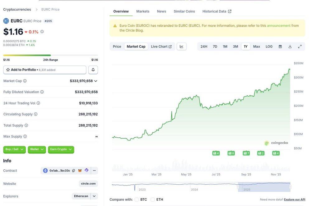Open the chart type icon button
Image resolution: width=321 pixels, height=206 pixels.
(181, 47)
